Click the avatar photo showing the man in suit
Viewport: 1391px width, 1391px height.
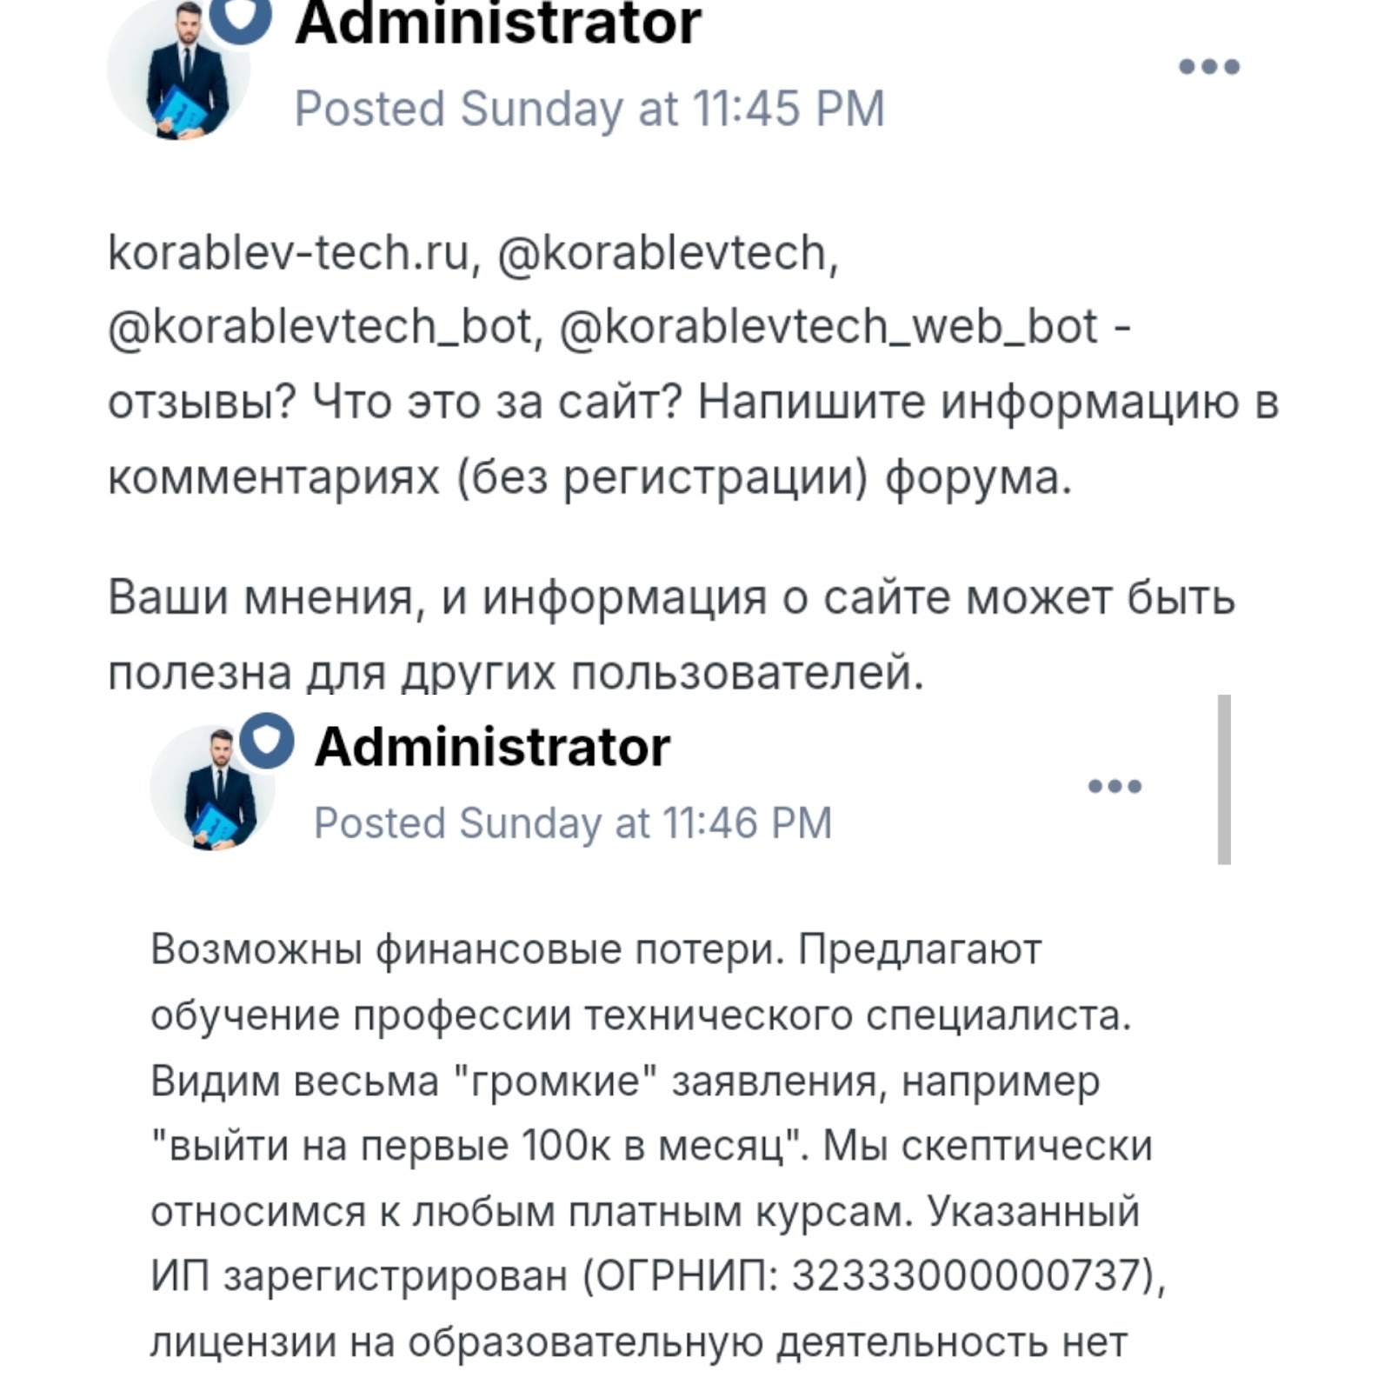(181, 70)
